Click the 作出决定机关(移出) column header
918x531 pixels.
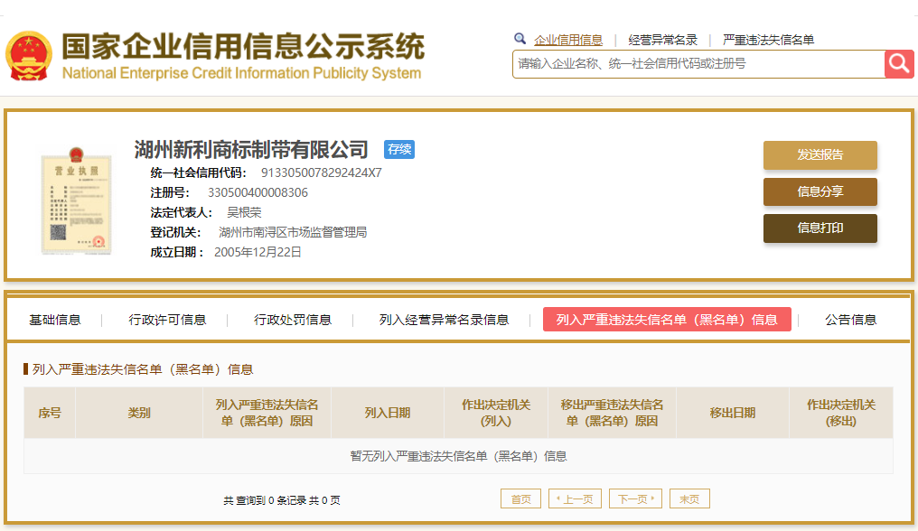click(x=840, y=413)
